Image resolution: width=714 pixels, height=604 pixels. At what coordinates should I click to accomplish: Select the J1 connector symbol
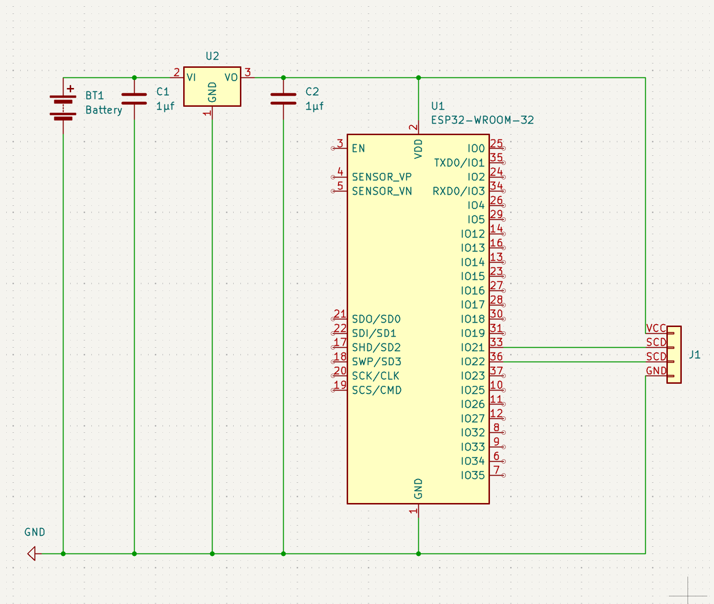(674, 354)
